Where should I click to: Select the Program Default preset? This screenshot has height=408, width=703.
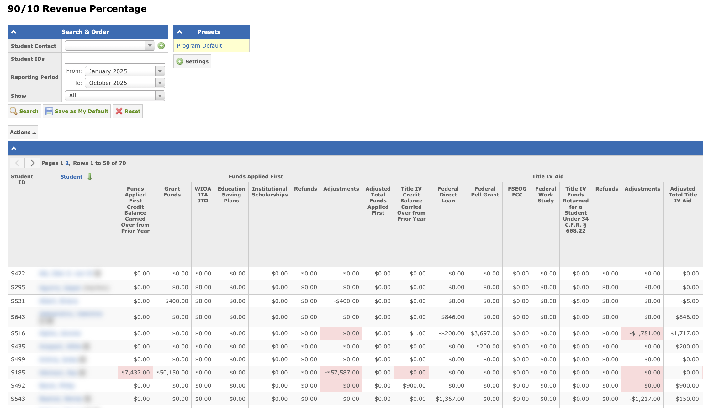199,46
